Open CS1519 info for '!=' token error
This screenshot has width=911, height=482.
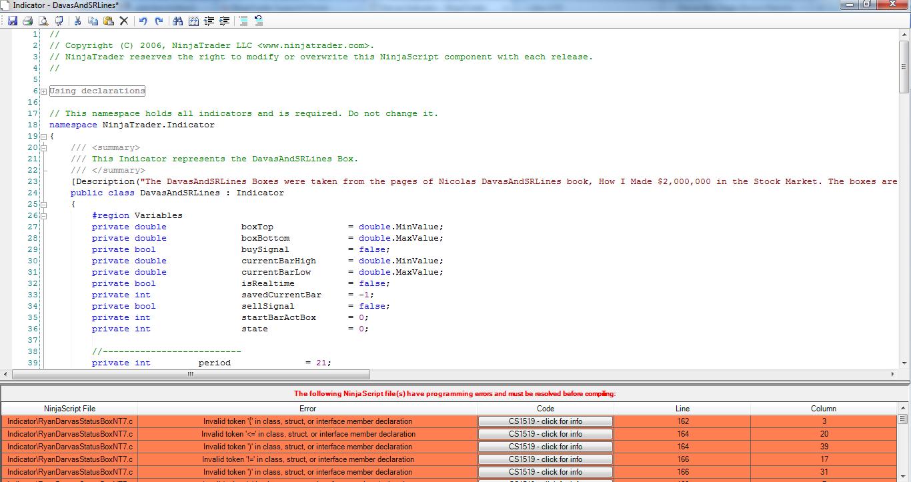(545, 459)
